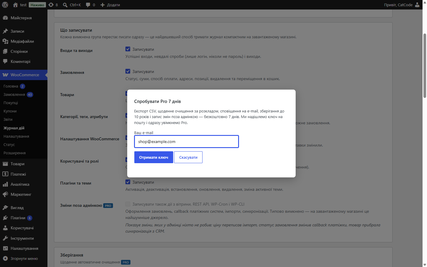Open Маркетинг megaphone icon
This screenshot has width=427, height=267.
[x=5, y=194]
